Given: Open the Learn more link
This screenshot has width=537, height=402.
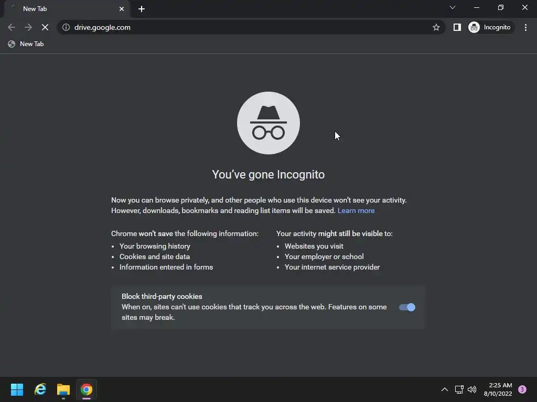Looking at the screenshot, I should [x=356, y=210].
